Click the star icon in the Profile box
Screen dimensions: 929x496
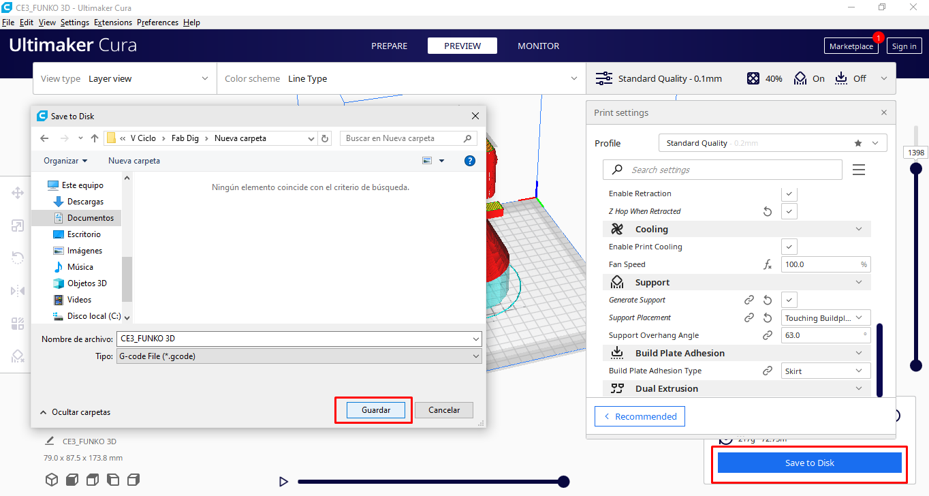click(x=858, y=143)
